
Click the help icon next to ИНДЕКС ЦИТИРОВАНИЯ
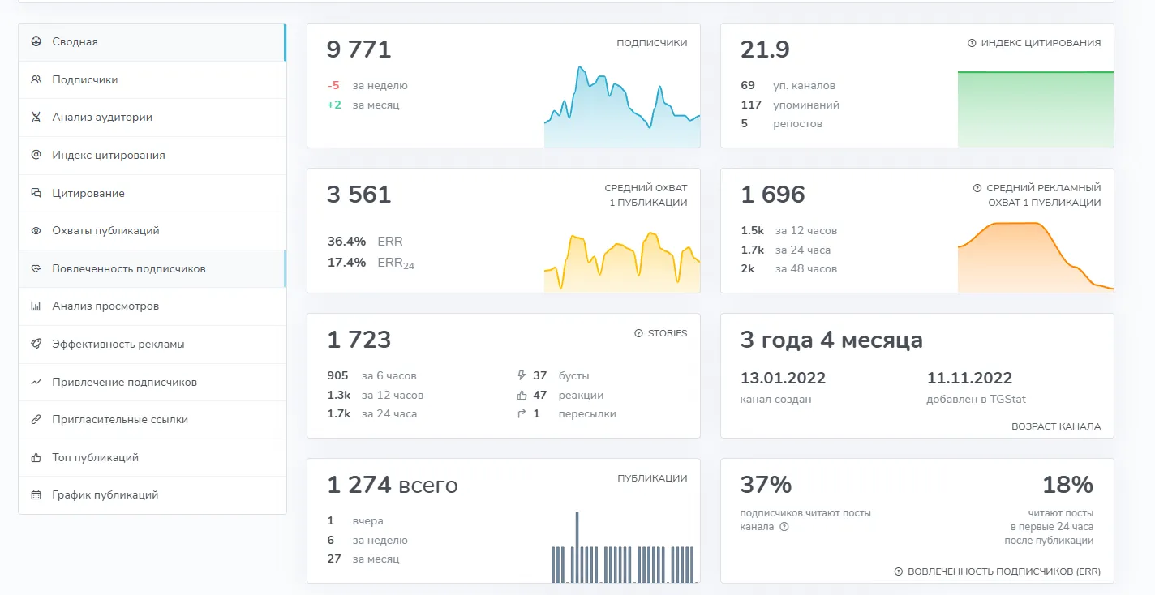pyautogui.click(x=972, y=43)
